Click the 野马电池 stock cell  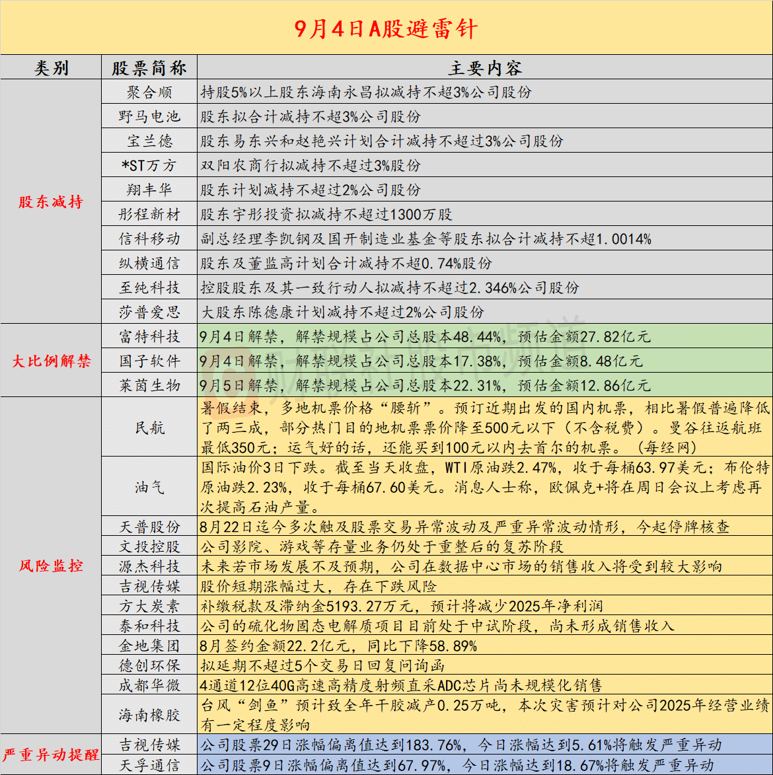(149, 116)
